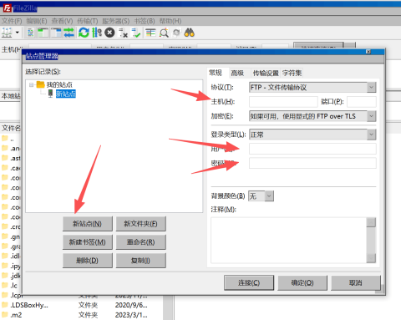This screenshot has height=320, width=401.
Task: Open the 背景颜色 background color dropdown
Action: tap(261, 196)
